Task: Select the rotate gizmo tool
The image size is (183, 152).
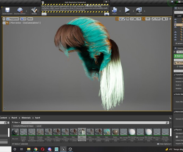Action: 120,19
